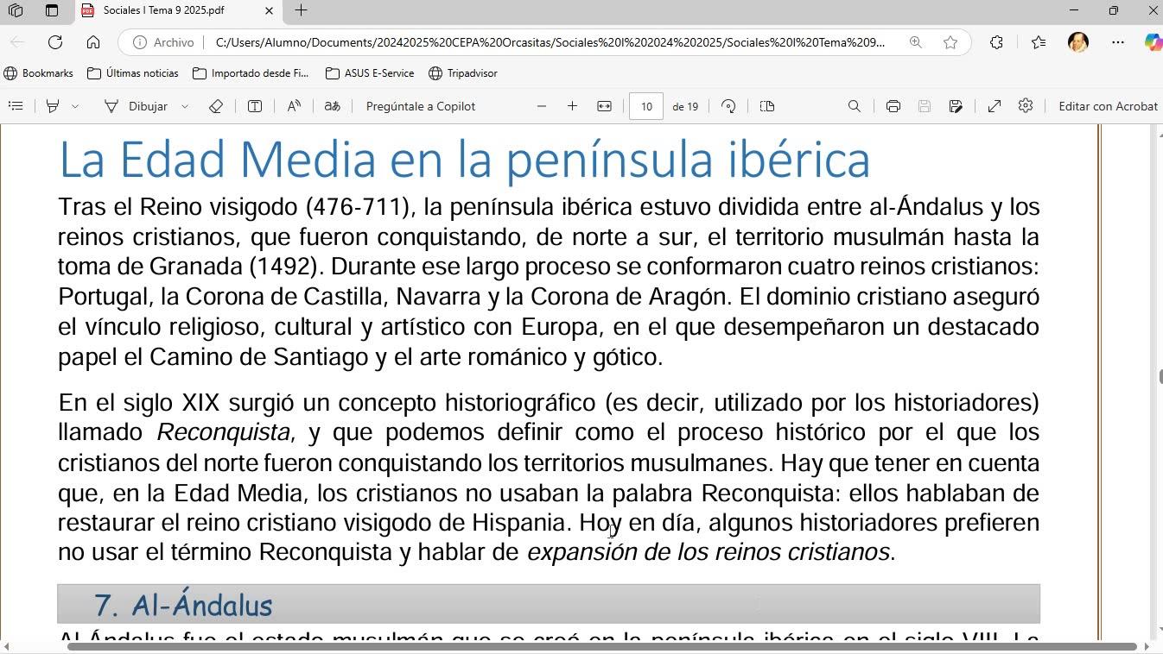Activate the Dibujar drawing tool
This screenshot has height=654, width=1163.
pyautogui.click(x=137, y=106)
